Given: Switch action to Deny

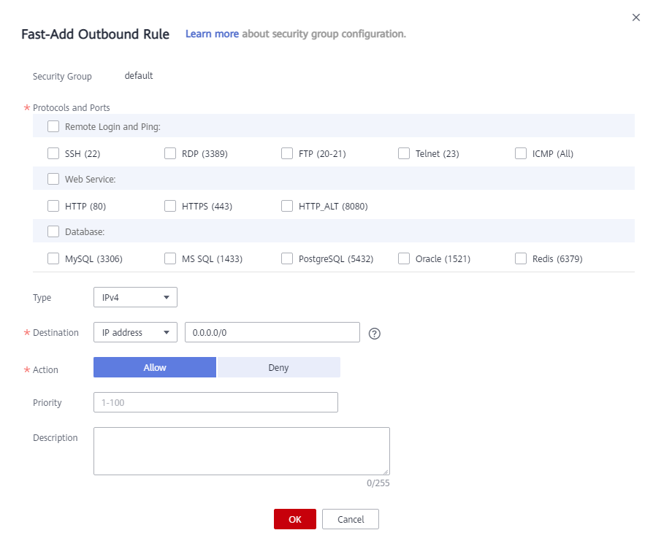Looking at the screenshot, I should click(x=278, y=367).
